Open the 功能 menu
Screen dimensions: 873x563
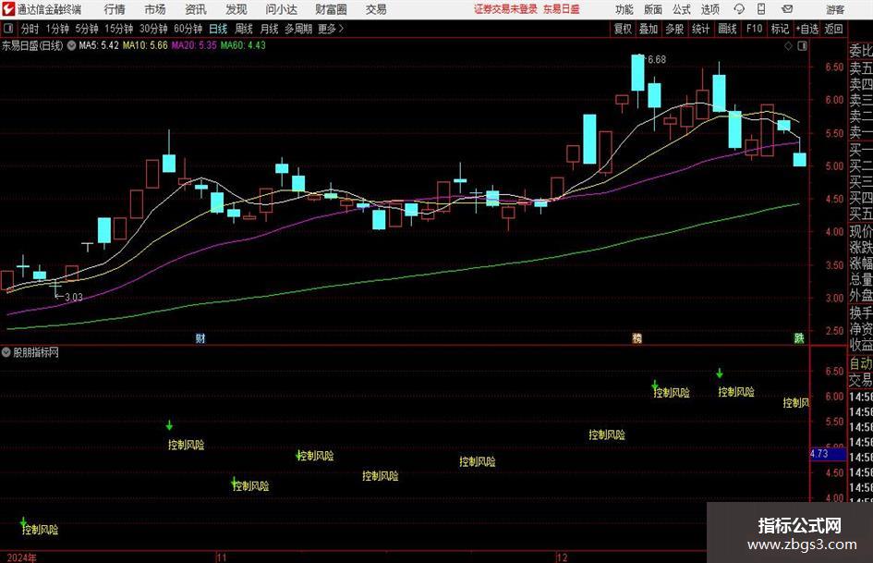tap(624, 9)
